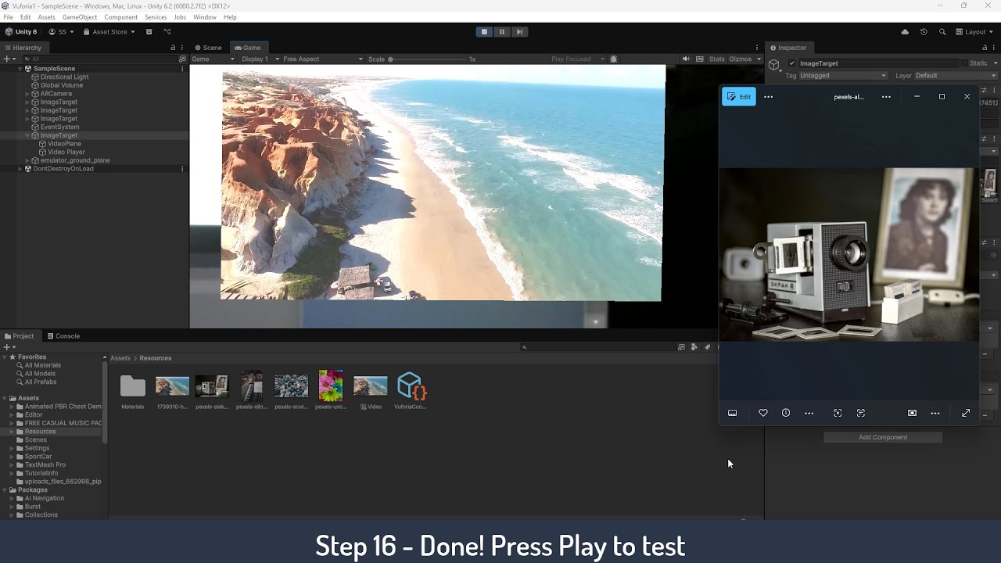The image size is (1001, 563).
Task: Click the zoom-to-fit icon in Photos
Action: click(912, 413)
